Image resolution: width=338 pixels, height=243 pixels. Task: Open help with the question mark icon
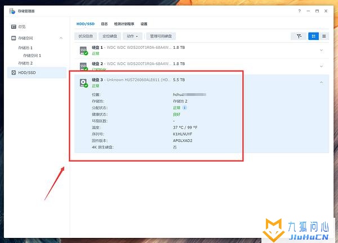[300, 11]
